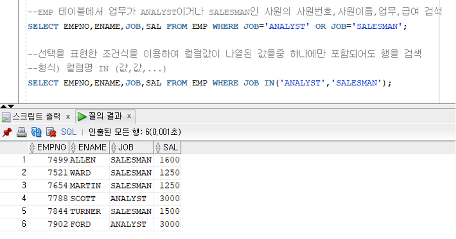Select the cell containing WARD

(89, 173)
